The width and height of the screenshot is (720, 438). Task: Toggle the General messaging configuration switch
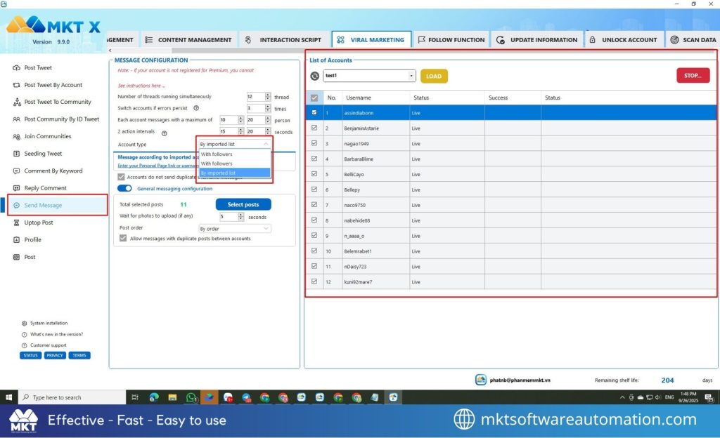click(125, 188)
